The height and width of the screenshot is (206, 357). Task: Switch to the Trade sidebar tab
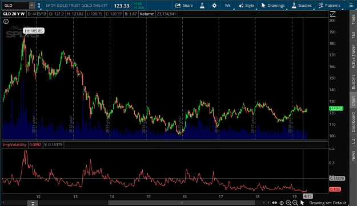353,19
